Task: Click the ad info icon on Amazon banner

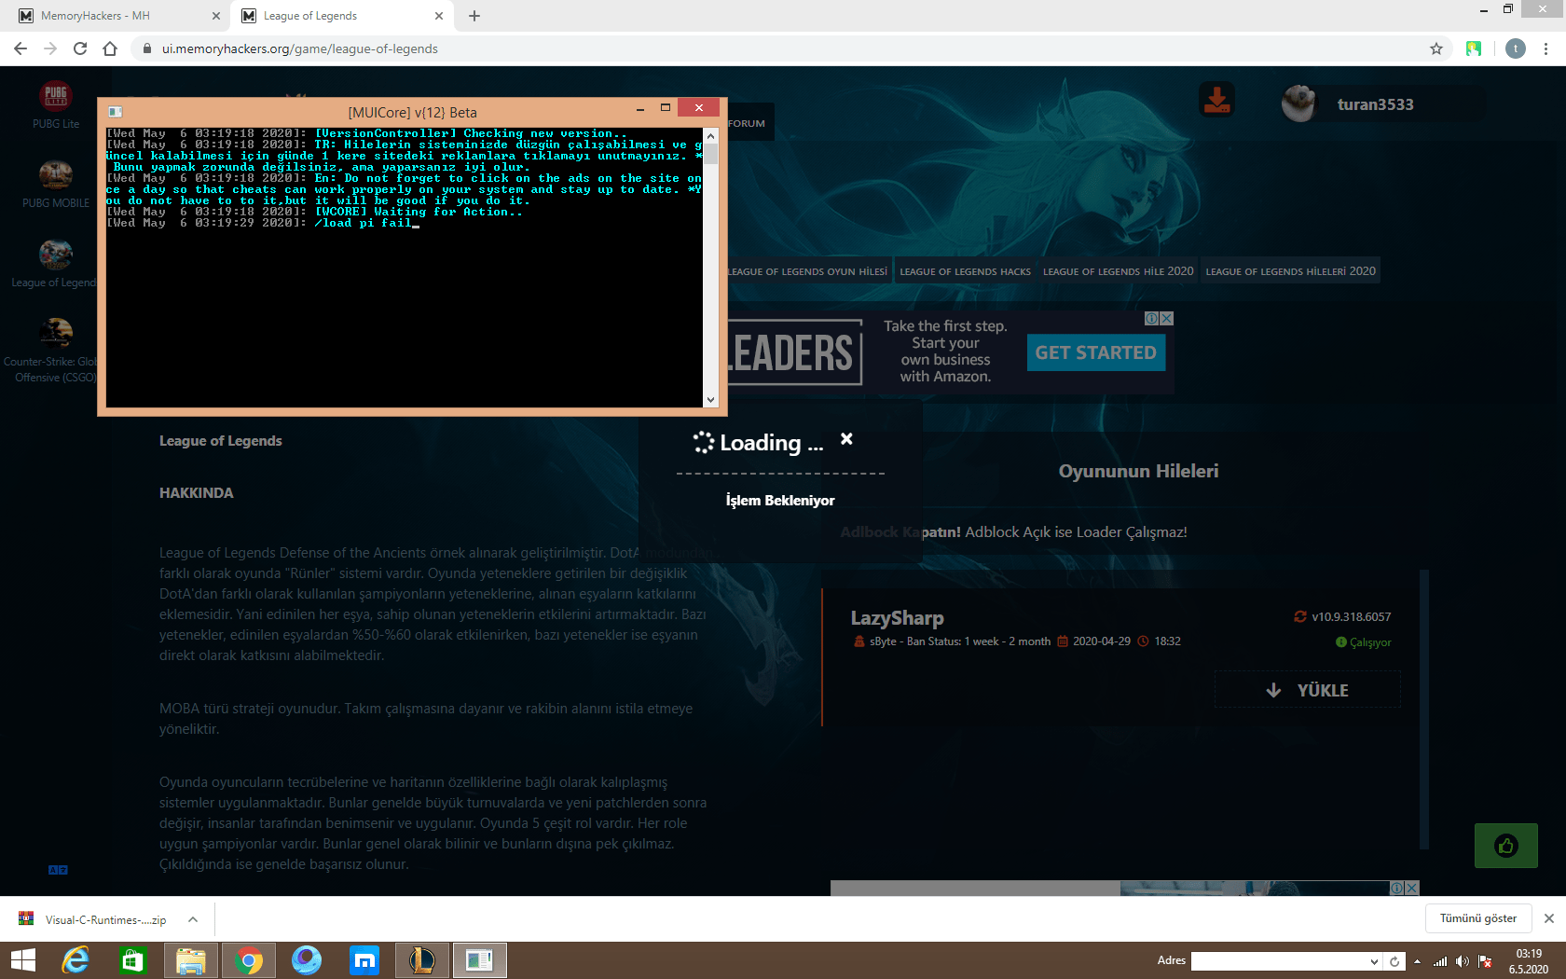Action: (x=1152, y=319)
